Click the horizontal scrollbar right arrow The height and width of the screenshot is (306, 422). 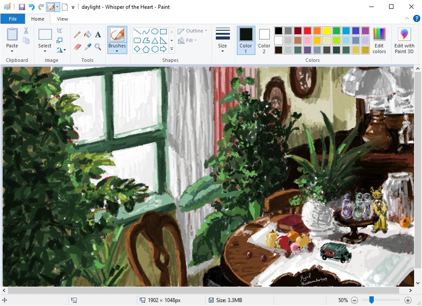coord(411,290)
